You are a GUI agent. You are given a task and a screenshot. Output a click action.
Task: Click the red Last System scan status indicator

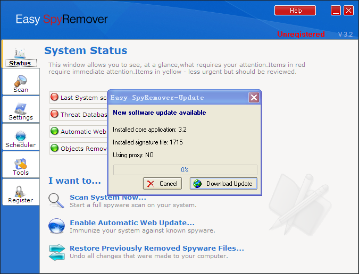(x=54, y=97)
